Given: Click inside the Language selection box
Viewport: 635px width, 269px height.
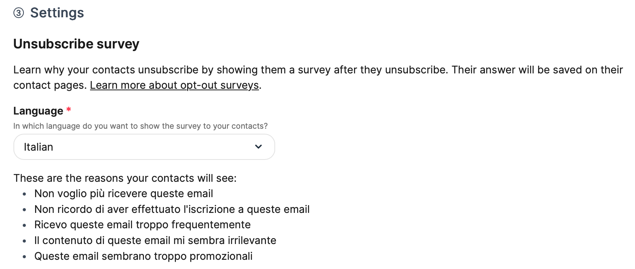Looking at the screenshot, I should (x=115, y=147).
